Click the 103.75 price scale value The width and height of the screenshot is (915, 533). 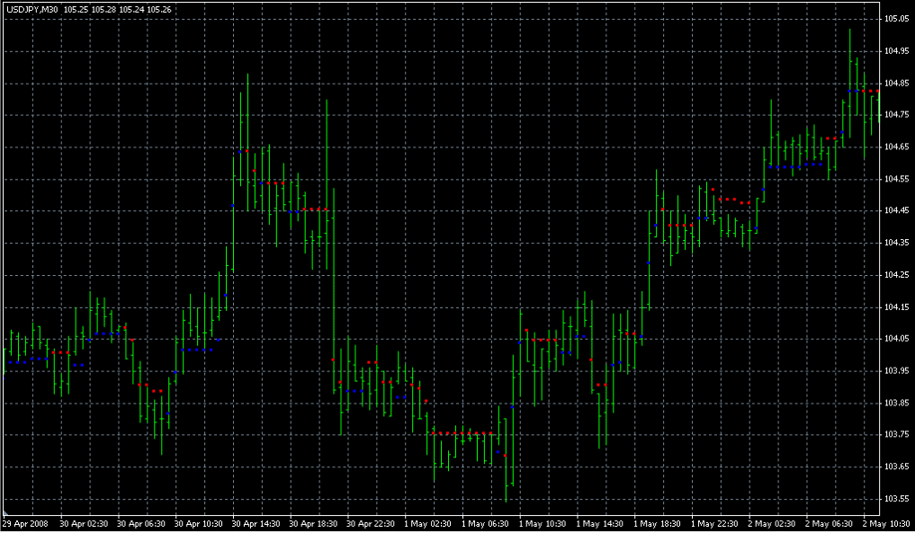[x=896, y=435]
